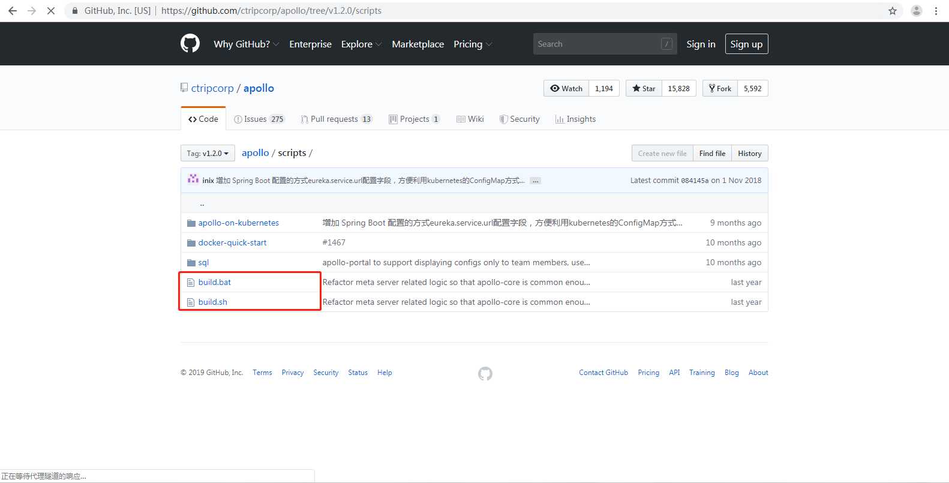Click the build.sh file icon
The width and height of the screenshot is (949, 483).
click(x=191, y=302)
